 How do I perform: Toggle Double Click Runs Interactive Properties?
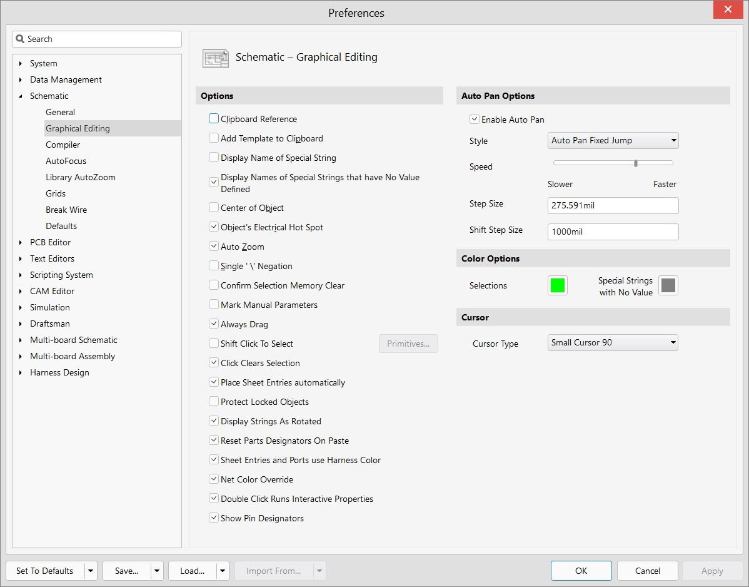[214, 499]
